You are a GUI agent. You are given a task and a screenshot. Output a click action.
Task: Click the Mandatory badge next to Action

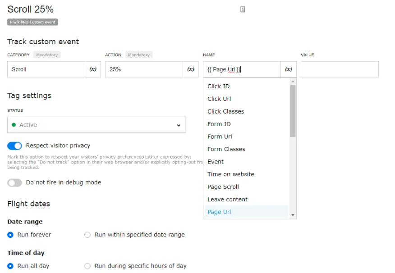click(139, 55)
